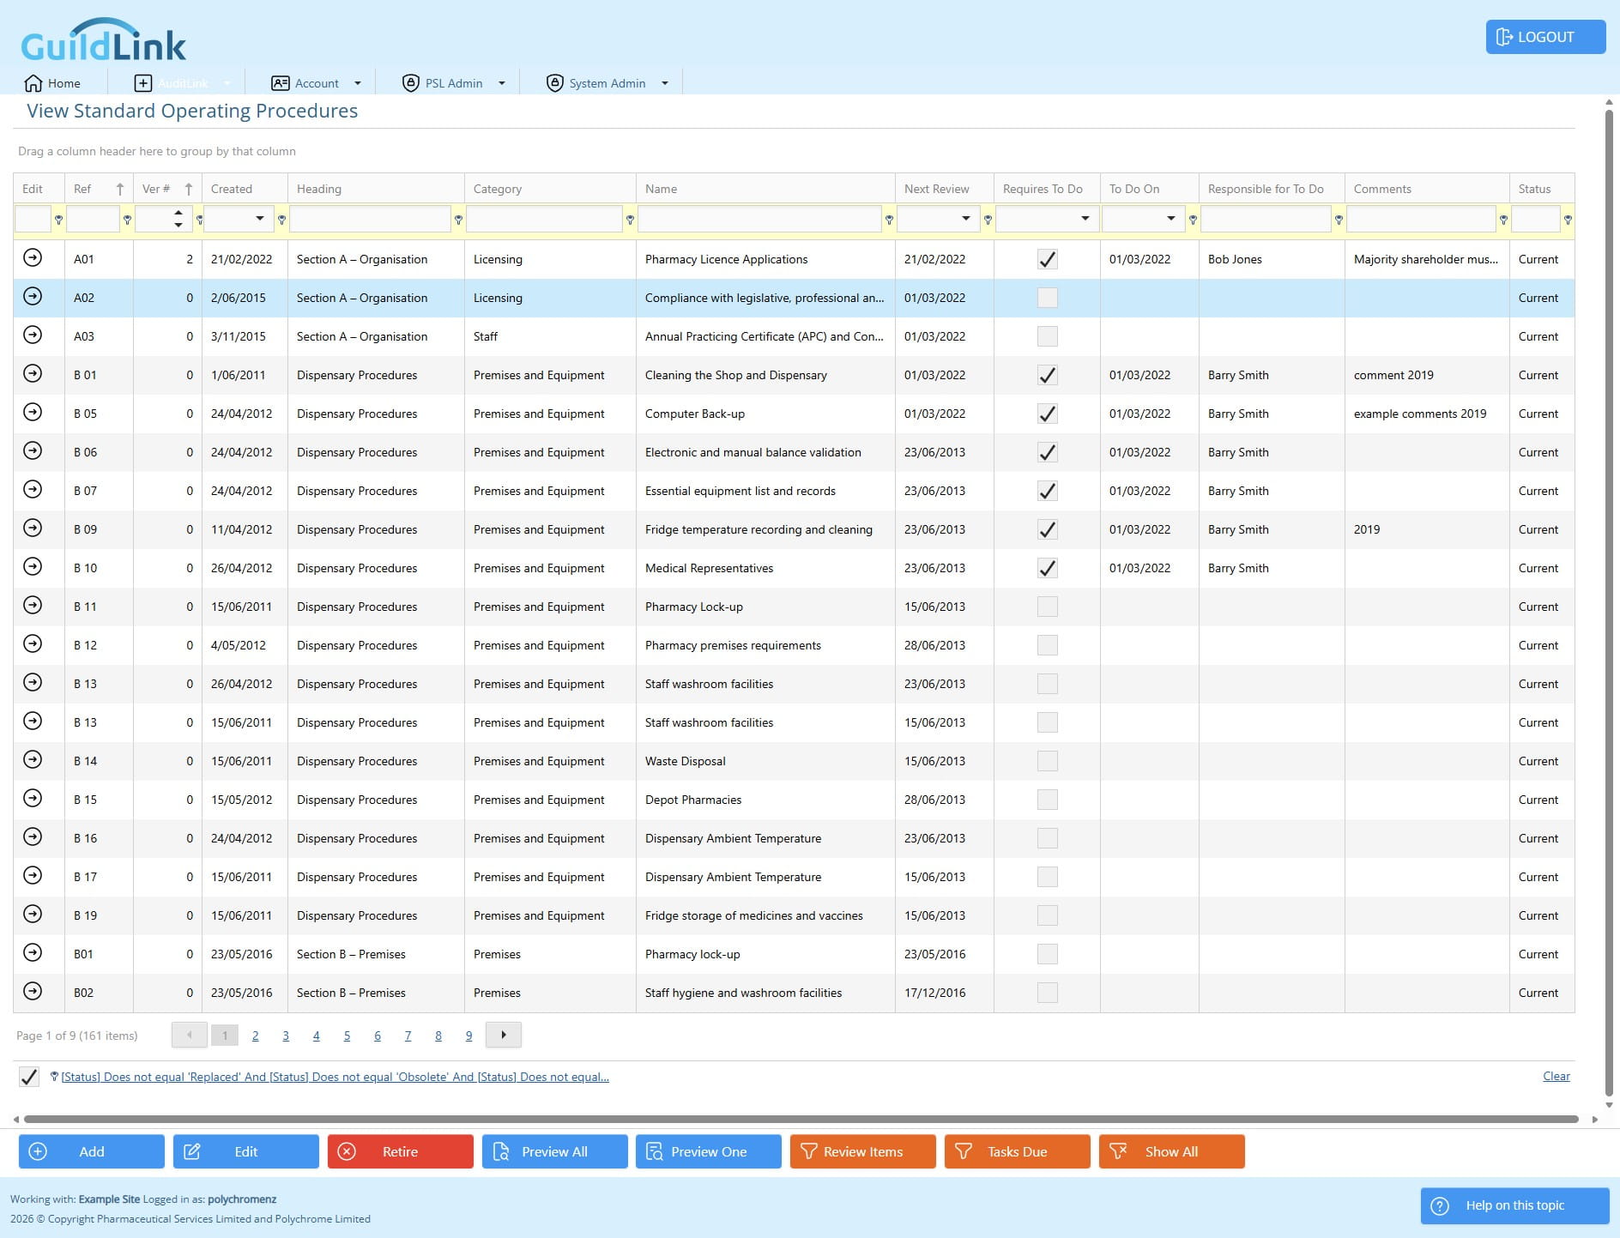This screenshot has height=1238, width=1620.
Task: Click the Name column filter funnel icon
Action: click(889, 220)
